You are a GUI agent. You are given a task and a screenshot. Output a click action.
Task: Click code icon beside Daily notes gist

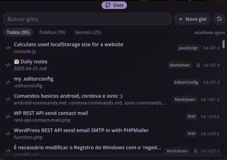pyautogui.click(x=8, y=65)
